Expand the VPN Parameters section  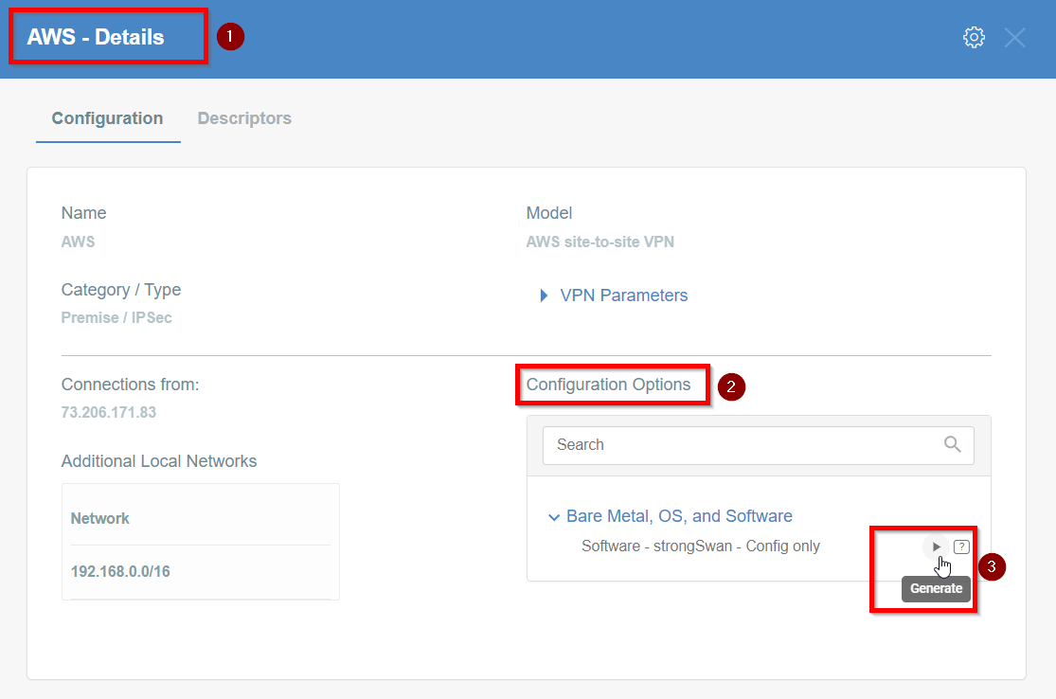click(x=614, y=296)
